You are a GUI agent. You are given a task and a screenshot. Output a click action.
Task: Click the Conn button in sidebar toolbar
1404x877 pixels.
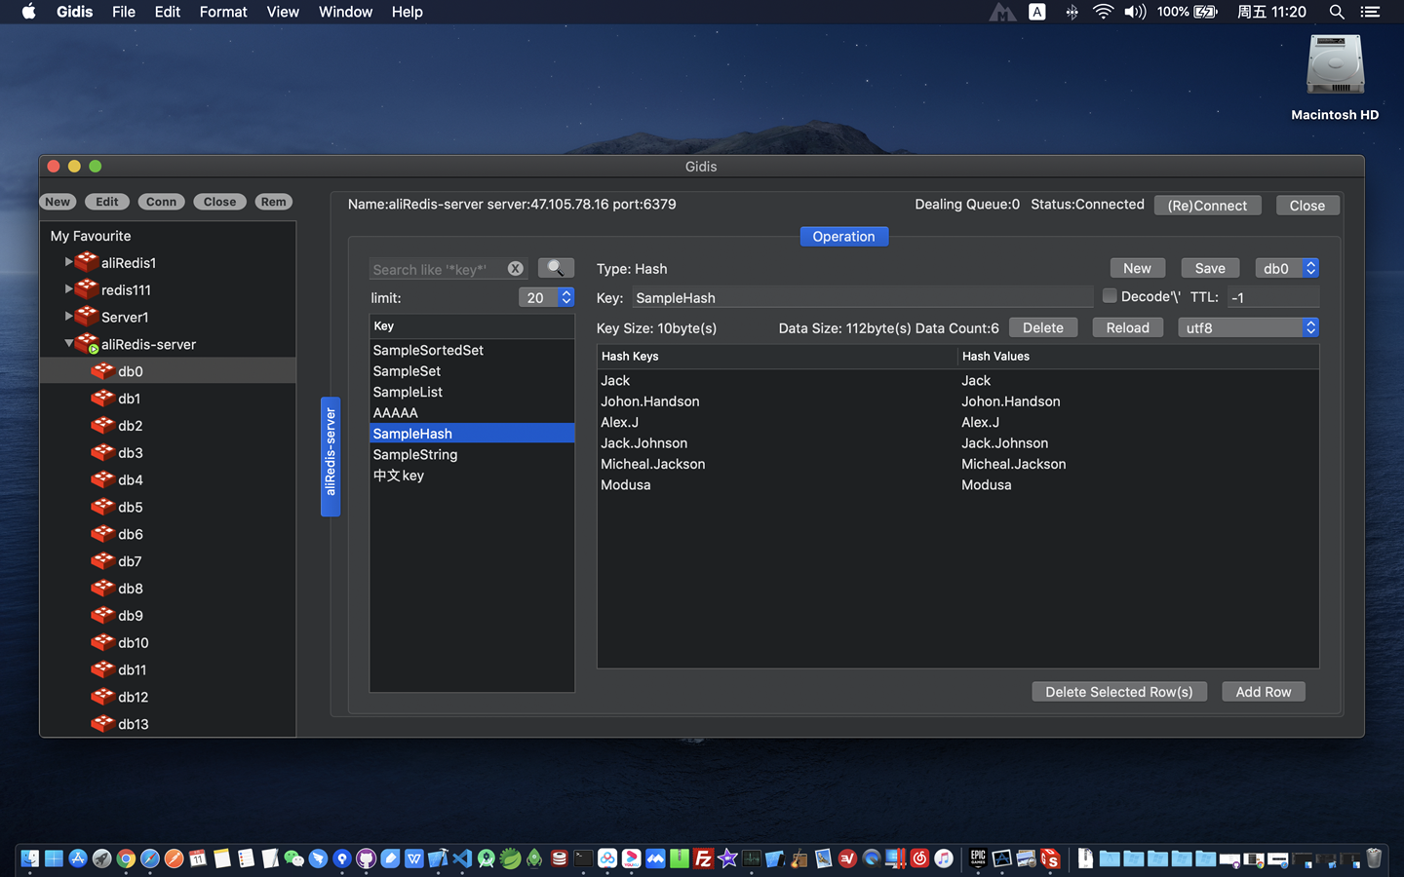coord(162,202)
